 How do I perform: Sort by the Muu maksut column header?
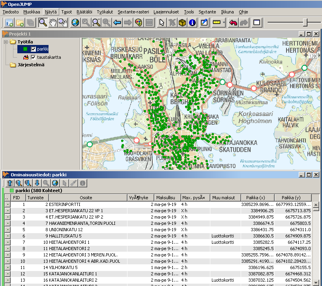225,198
